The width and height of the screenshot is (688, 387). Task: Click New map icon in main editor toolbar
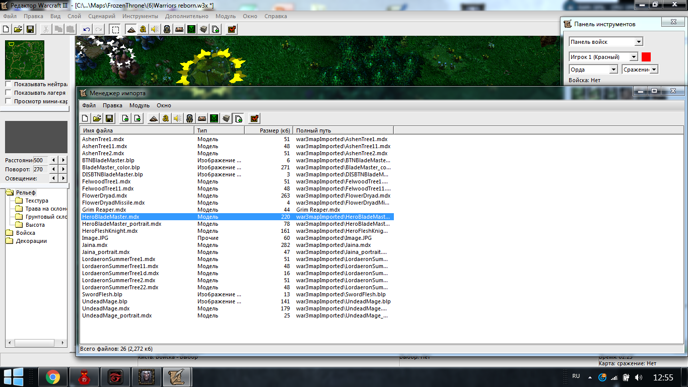(x=6, y=29)
